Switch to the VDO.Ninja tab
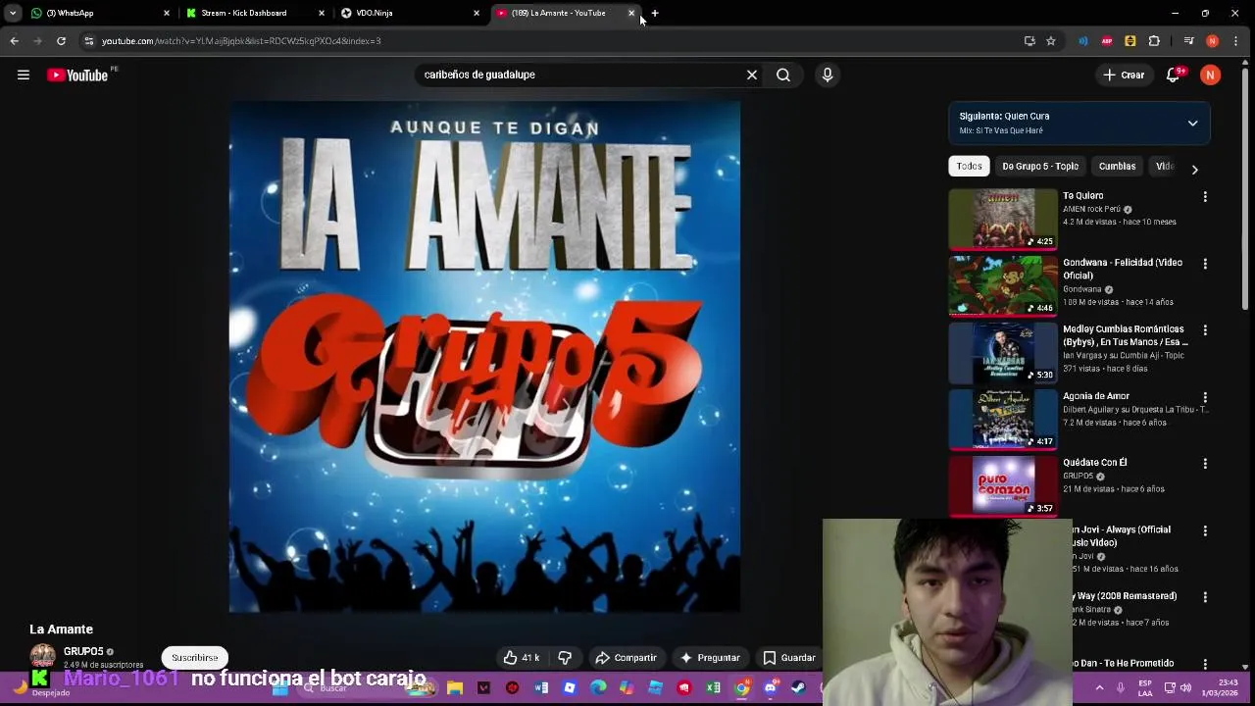 [x=410, y=13]
